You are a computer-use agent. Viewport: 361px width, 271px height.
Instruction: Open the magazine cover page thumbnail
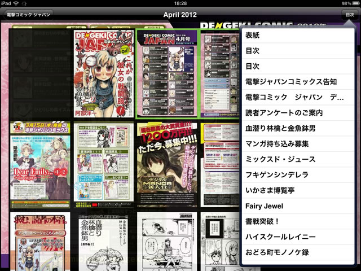pyautogui.click(x=104, y=73)
